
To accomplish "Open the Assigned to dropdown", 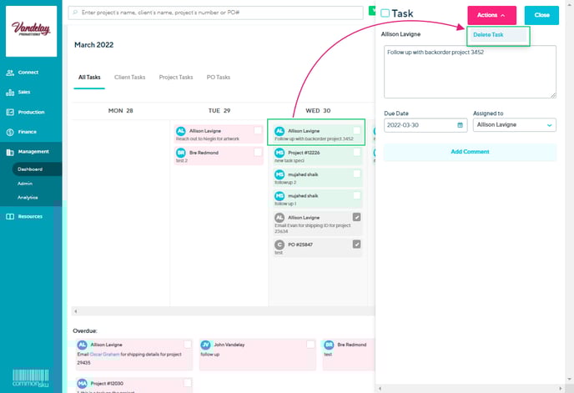I will pos(514,125).
